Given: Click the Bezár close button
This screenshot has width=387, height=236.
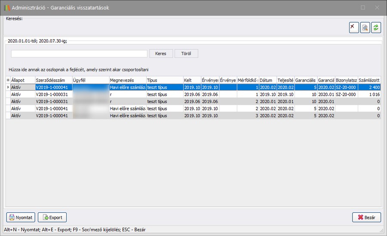Looking at the screenshot, I should pyautogui.click(x=366, y=218).
